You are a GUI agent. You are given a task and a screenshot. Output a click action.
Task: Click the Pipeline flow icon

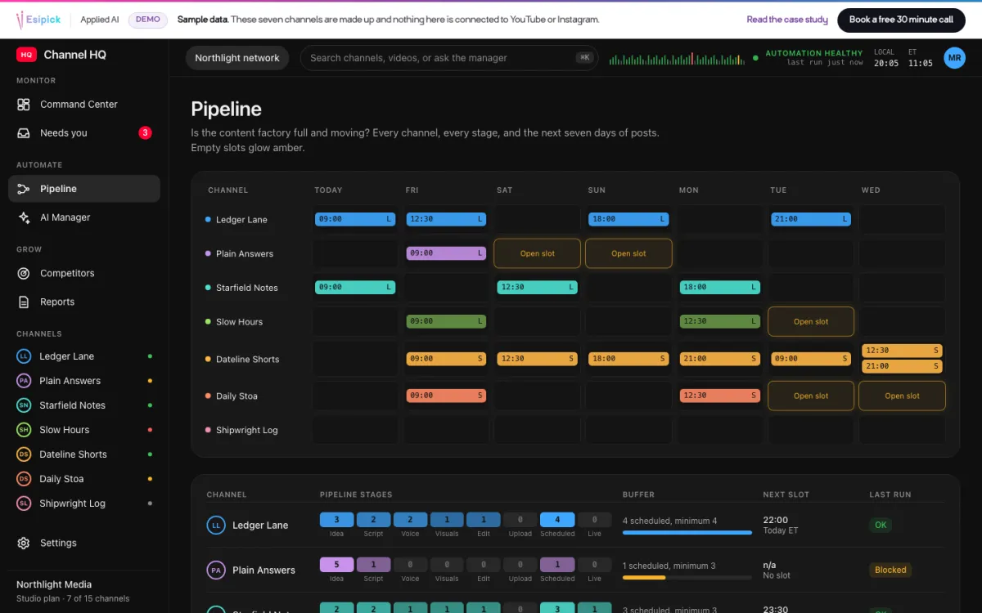tap(24, 189)
